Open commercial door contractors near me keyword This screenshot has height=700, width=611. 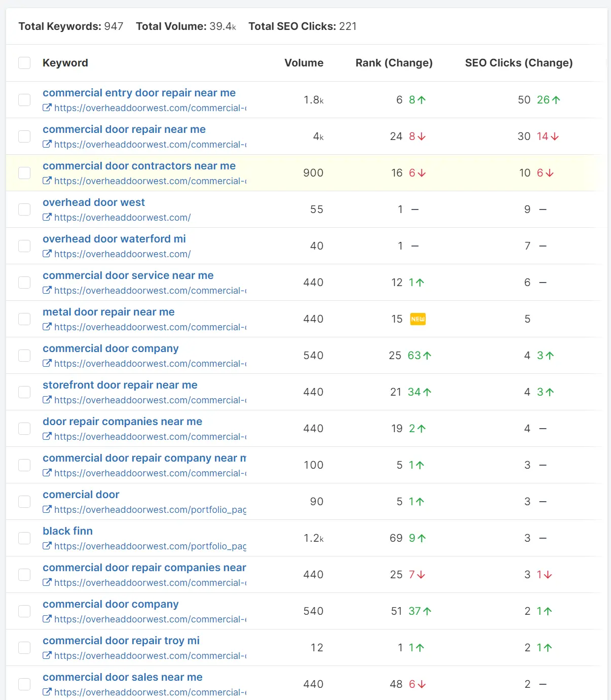pyautogui.click(x=139, y=166)
